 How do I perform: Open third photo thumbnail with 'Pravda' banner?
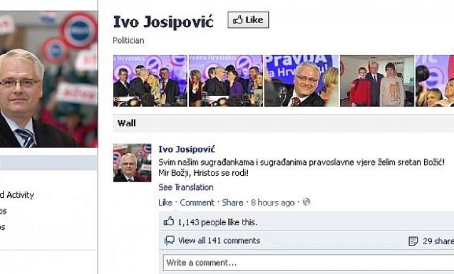[x=302, y=81]
